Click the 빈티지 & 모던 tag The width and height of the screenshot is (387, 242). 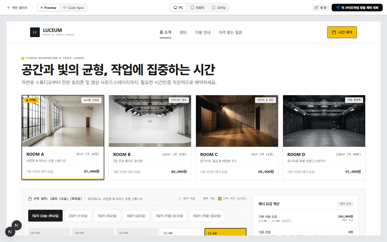pos(266,100)
